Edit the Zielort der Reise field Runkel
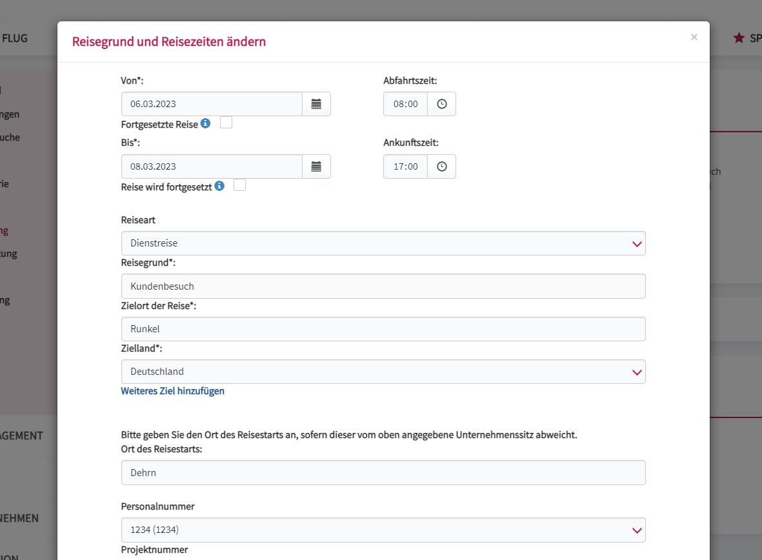The image size is (762, 560). pyautogui.click(x=383, y=329)
